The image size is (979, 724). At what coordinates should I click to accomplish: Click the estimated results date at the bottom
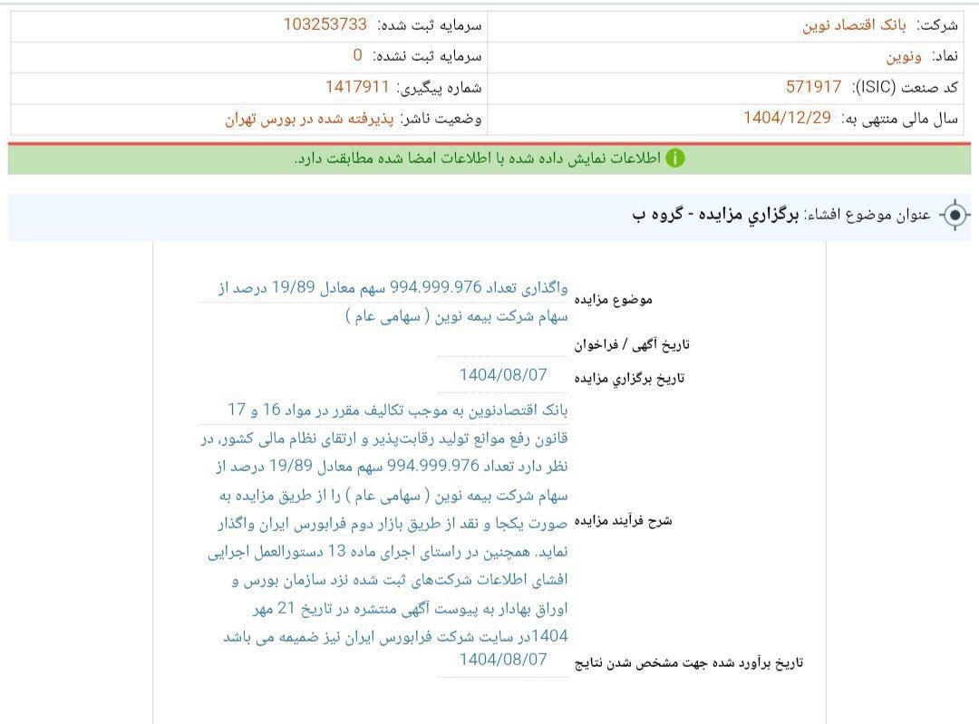[503, 660]
